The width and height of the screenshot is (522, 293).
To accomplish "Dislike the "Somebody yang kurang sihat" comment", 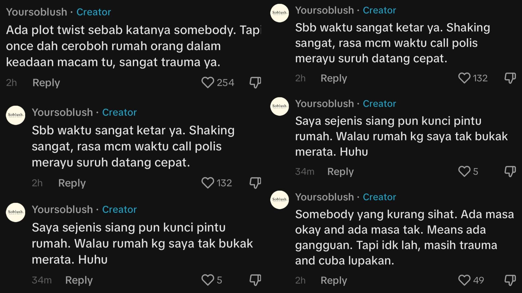I will click(510, 280).
